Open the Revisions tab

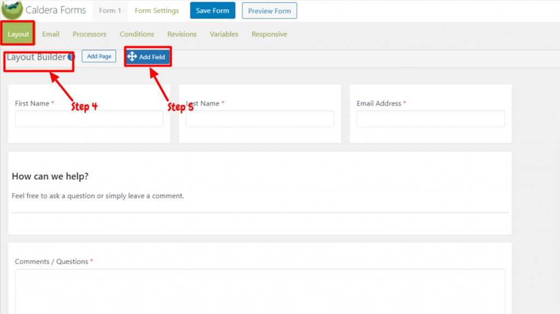pyautogui.click(x=182, y=34)
